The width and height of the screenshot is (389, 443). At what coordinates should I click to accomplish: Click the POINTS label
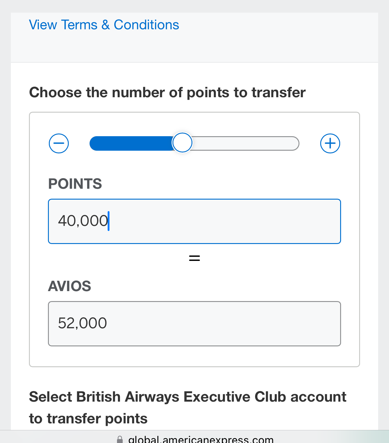[x=75, y=184]
